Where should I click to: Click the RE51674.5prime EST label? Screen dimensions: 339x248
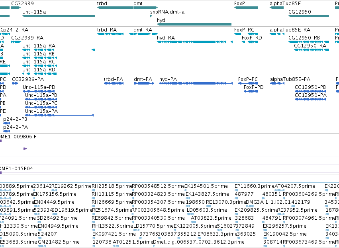[112, 210]
